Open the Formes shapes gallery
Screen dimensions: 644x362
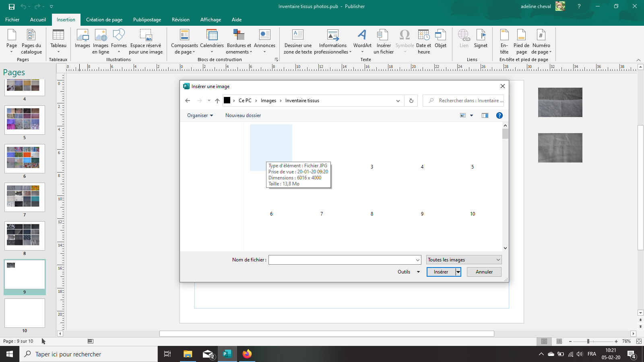click(119, 41)
